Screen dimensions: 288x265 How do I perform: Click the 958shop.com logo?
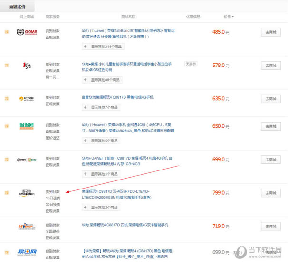point(27,226)
